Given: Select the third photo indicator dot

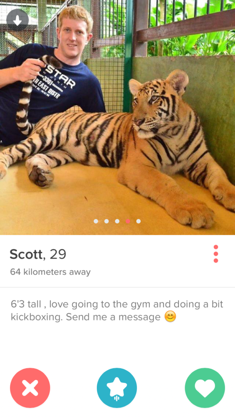Looking at the screenshot, I should pos(117,221).
